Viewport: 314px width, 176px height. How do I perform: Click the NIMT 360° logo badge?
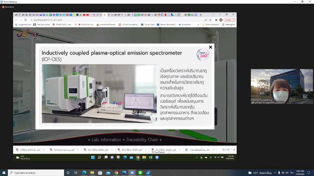click(x=203, y=55)
